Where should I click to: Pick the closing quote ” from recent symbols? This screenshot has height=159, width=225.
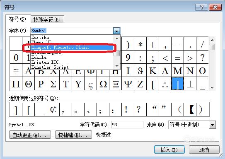pyautogui.click(x=165, y=109)
